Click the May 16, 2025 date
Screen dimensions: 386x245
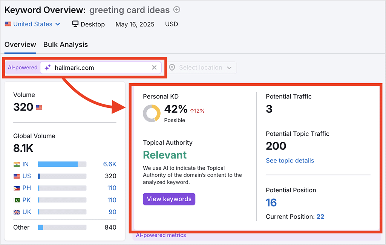[135, 24]
